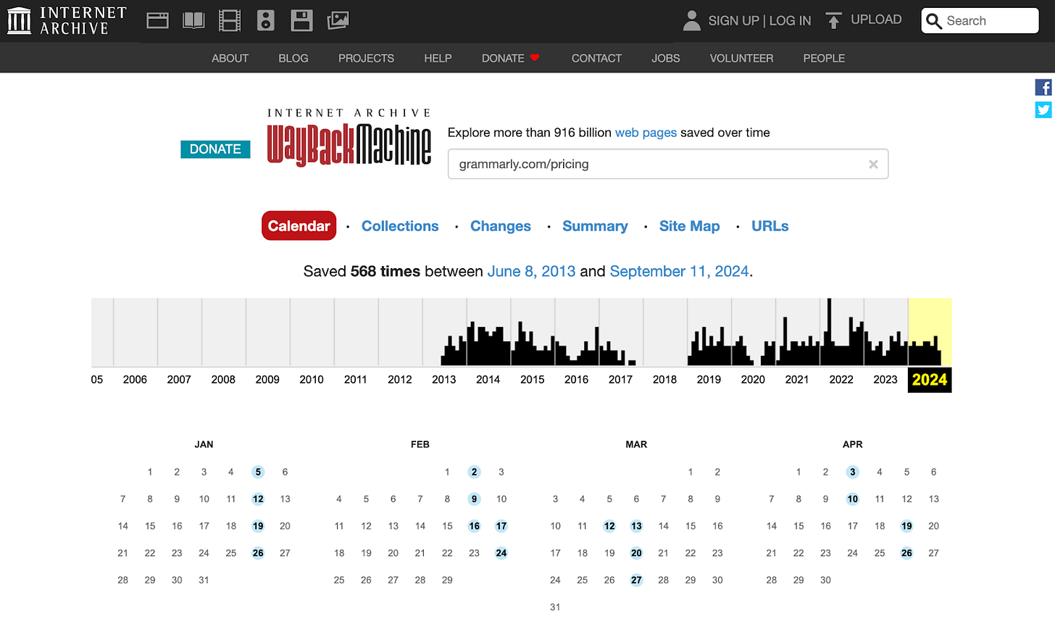
Task: Switch to the Summary tab
Action: [x=595, y=226]
